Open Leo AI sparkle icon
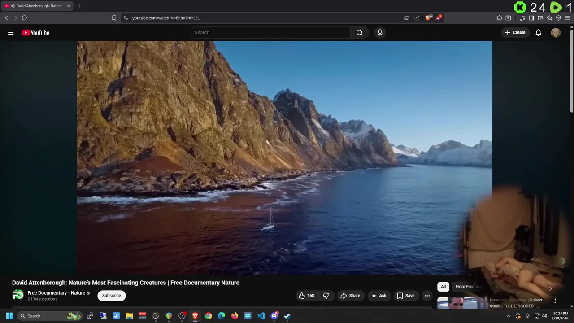Image resolution: width=574 pixels, height=323 pixels. tap(549, 18)
